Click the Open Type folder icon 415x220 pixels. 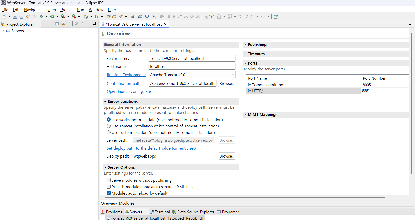pos(109,16)
